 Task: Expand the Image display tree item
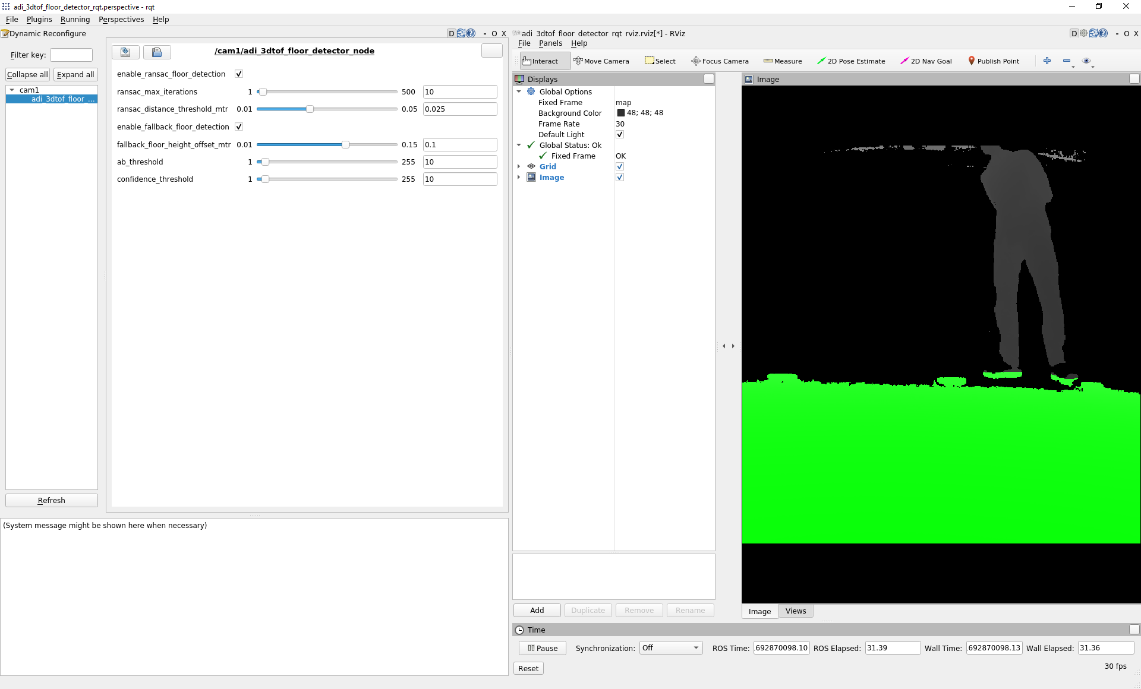pos(519,178)
